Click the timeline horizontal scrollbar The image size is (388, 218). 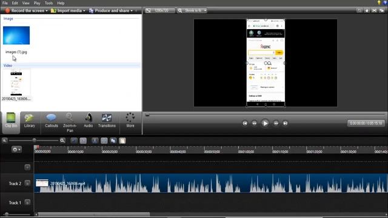coord(94,214)
